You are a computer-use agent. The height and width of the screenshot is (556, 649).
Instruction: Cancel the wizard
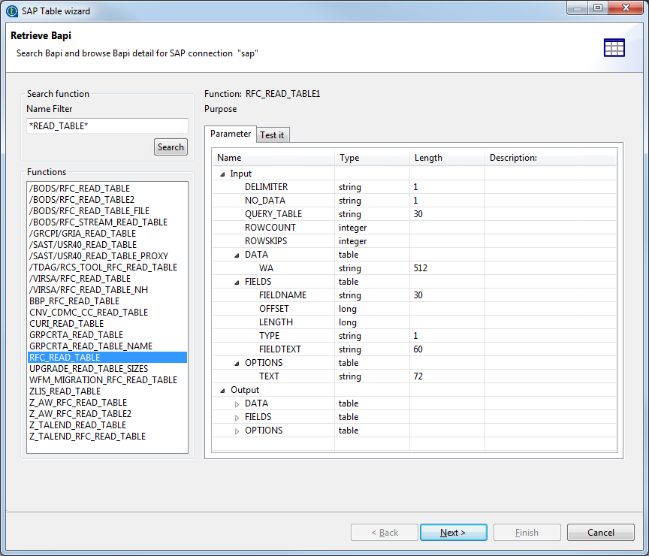pos(600,532)
